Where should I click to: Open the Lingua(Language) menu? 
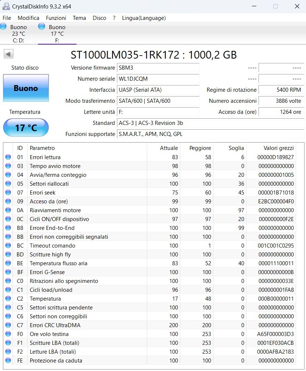point(144,18)
